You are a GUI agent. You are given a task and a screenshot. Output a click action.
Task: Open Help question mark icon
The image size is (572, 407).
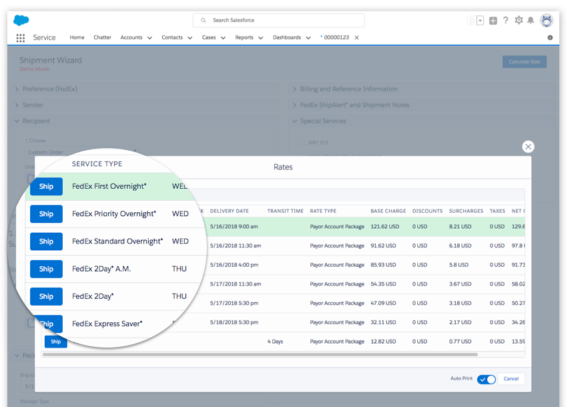point(505,21)
